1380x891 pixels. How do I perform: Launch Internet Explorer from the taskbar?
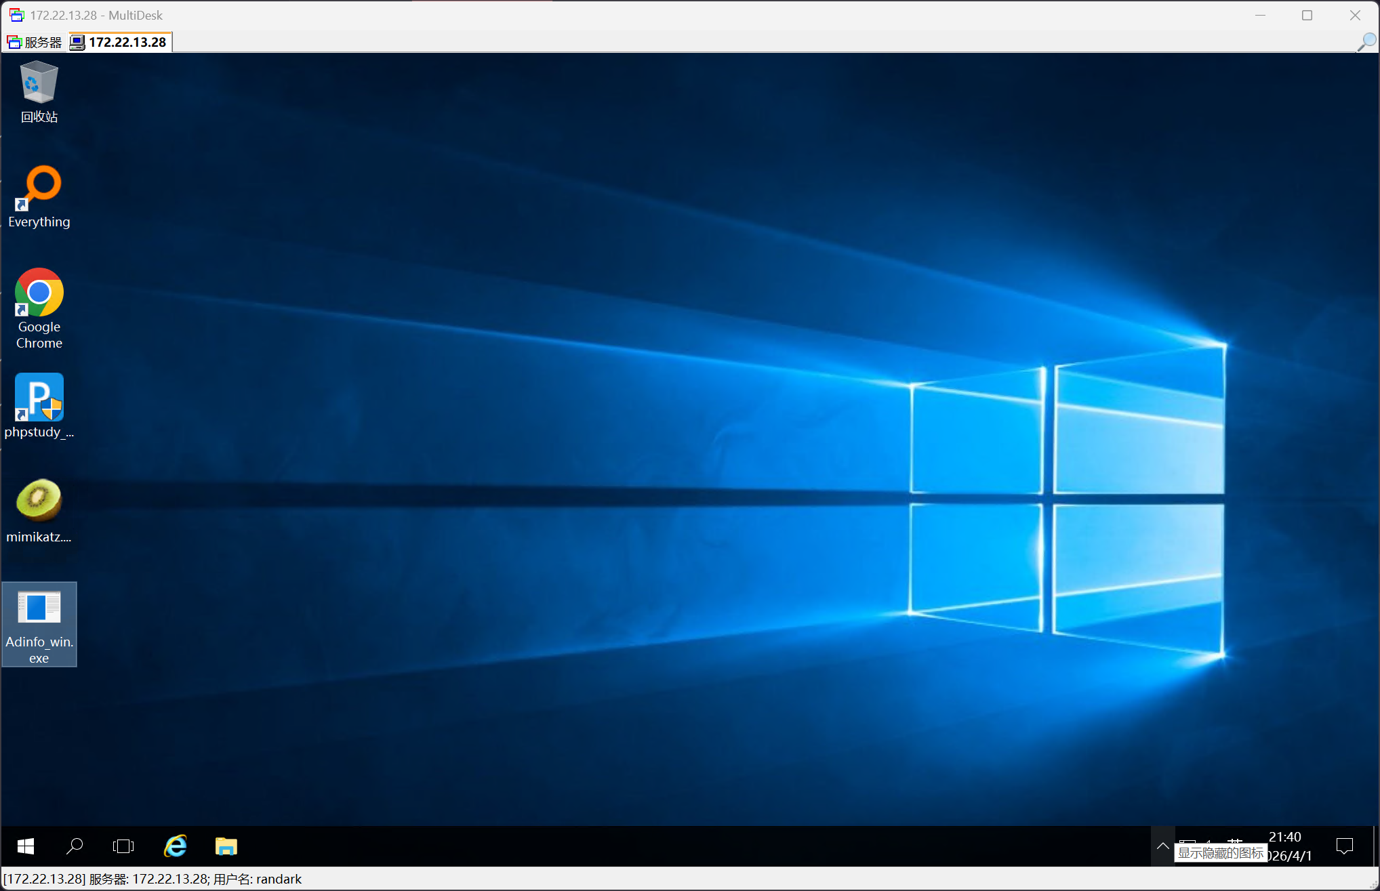pos(176,846)
